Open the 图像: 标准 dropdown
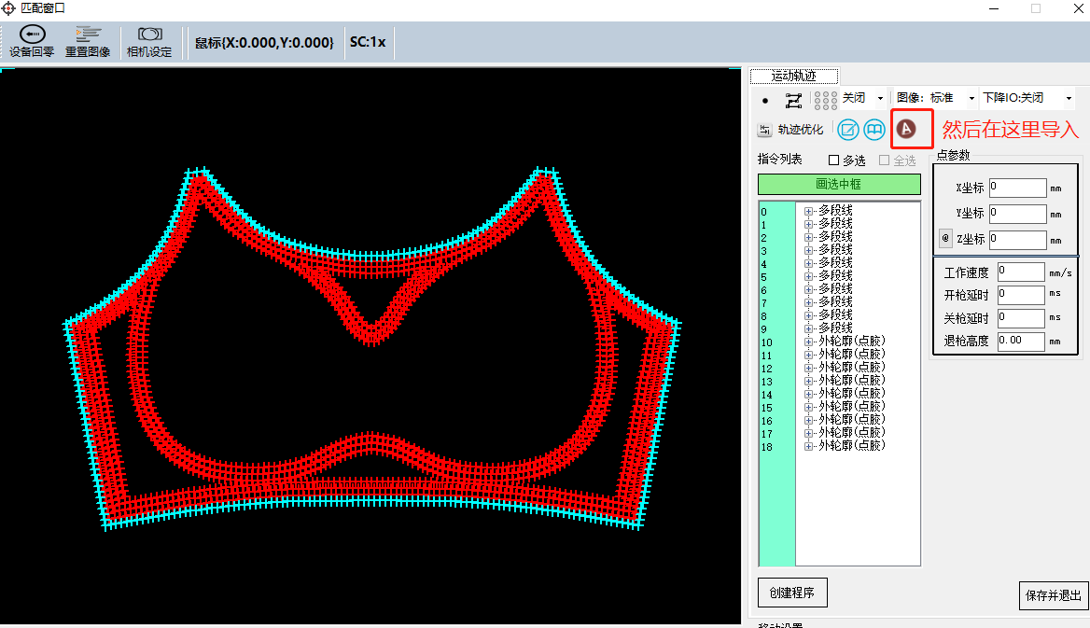Viewport: 1090px width, 628px height. (971, 98)
